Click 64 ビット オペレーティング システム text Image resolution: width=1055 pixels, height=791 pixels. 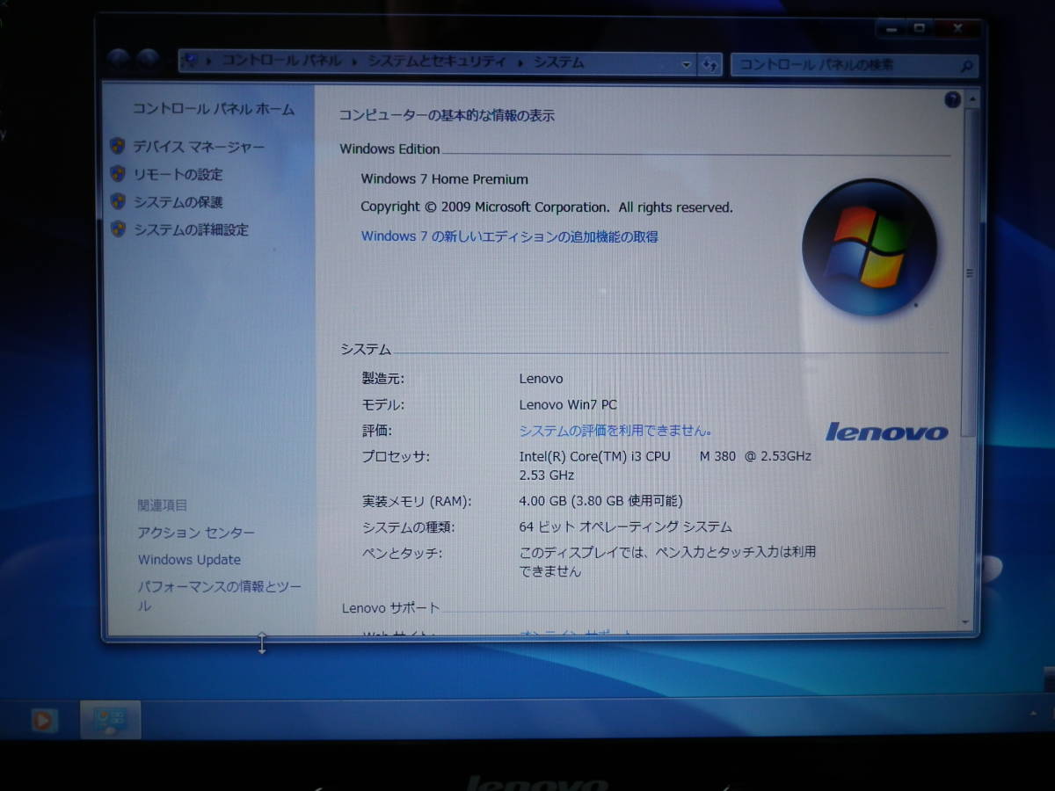[x=625, y=527]
